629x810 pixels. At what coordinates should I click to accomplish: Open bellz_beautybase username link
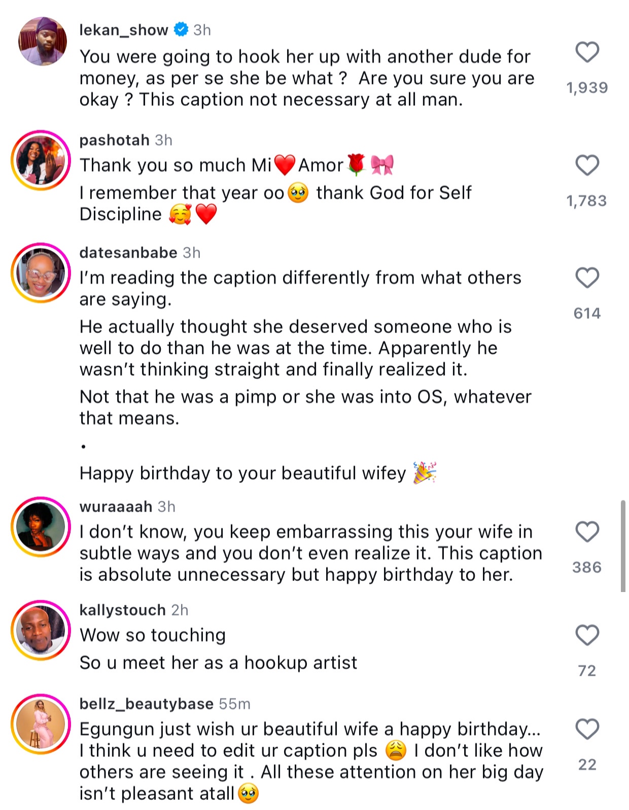tap(146, 704)
